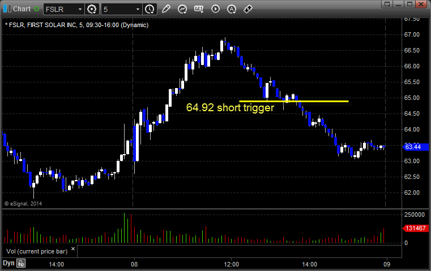Click the chart window layout icon
The width and height of the screenshot is (431, 271).
coord(7,9)
